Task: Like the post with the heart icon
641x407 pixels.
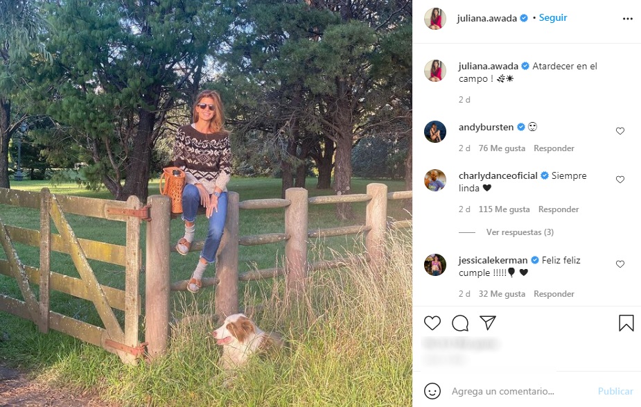Action: pos(432,323)
